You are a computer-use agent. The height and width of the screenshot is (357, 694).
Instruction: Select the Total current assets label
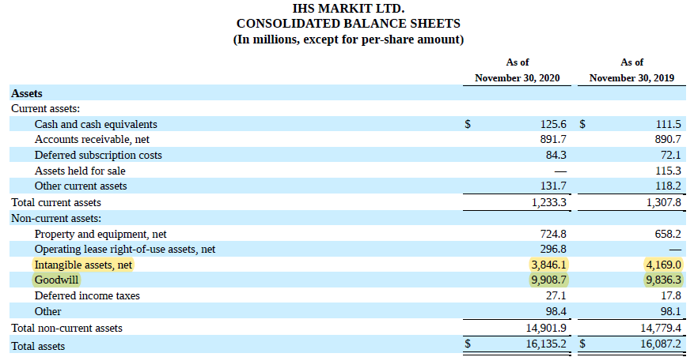coord(56,203)
